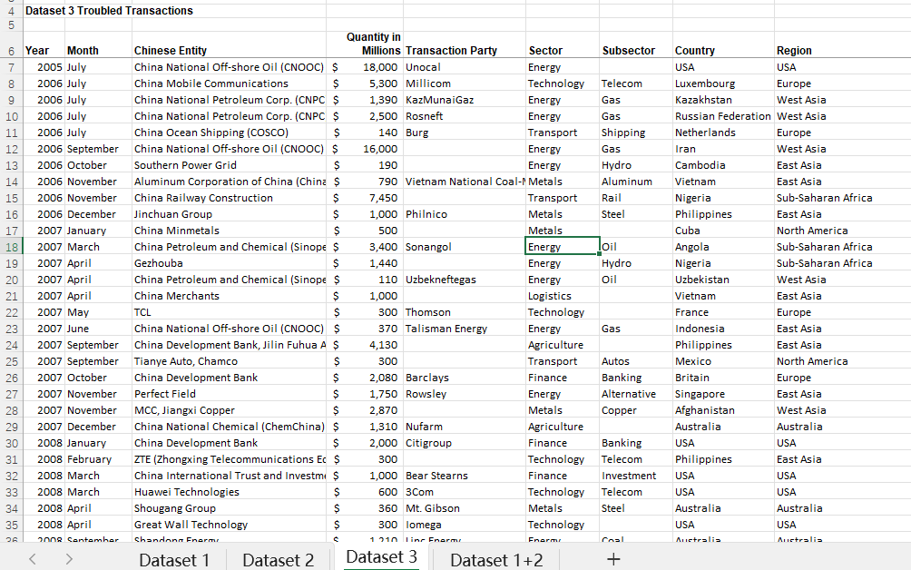911x570 pixels.
Task: Select the Jinchuan Group cell
Action: [229, 214]
